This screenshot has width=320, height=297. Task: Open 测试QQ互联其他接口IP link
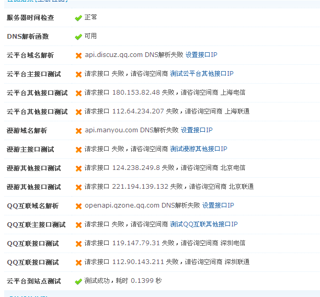pos(204,224)
